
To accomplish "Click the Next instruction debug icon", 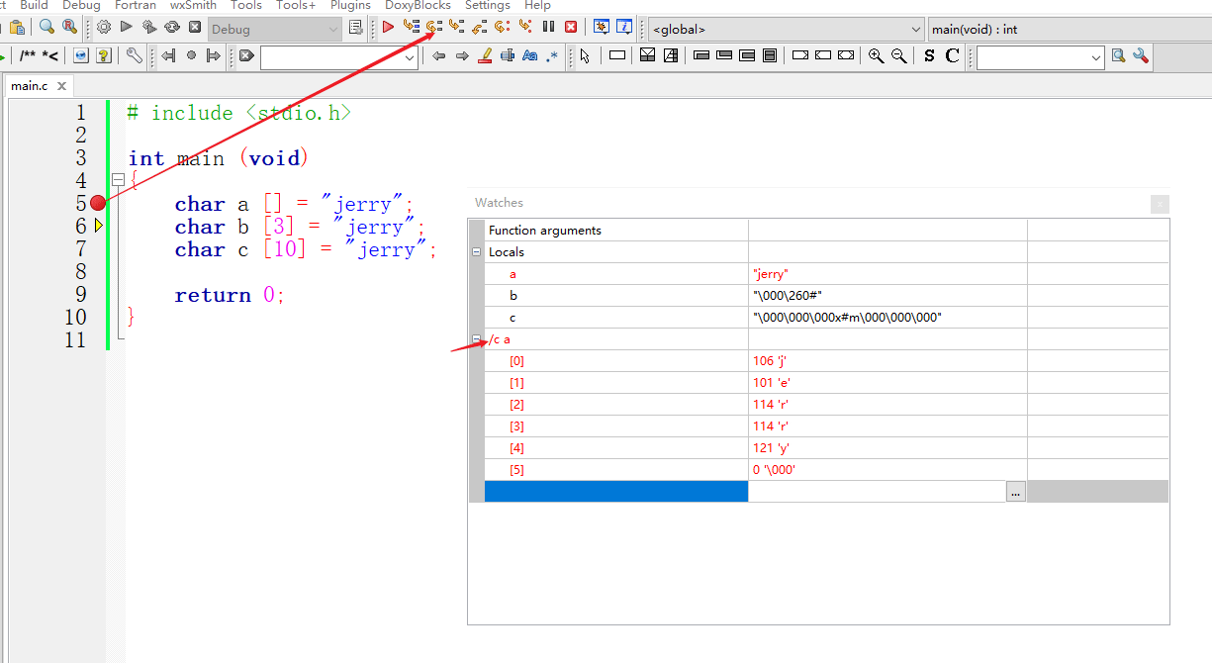I will (503, 28).
